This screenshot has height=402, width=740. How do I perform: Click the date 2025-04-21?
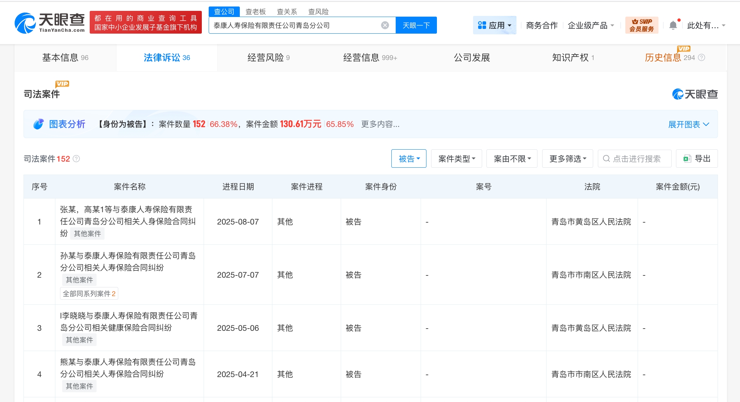(x=238, y=374)
